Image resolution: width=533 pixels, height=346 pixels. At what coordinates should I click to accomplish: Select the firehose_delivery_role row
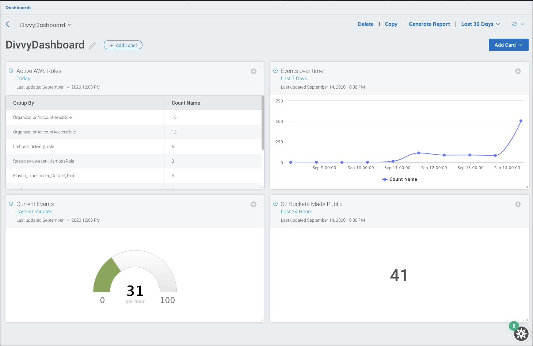pyautogui.click(x=134, y=147)
